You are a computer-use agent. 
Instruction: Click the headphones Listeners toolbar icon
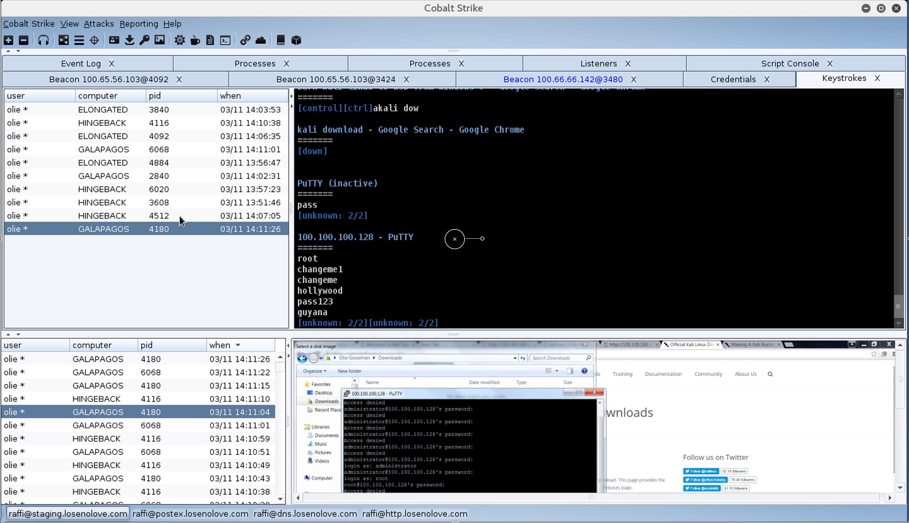click(x=43, y=40)
